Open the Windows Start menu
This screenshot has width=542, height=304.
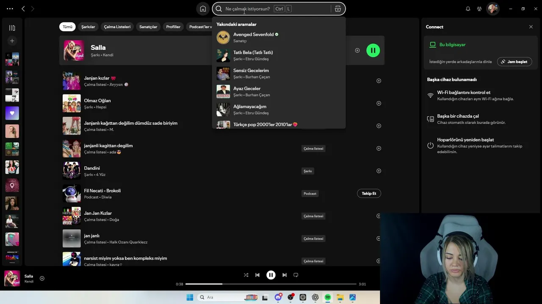190,297
